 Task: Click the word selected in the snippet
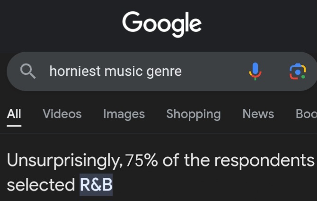tap(41, 185)
